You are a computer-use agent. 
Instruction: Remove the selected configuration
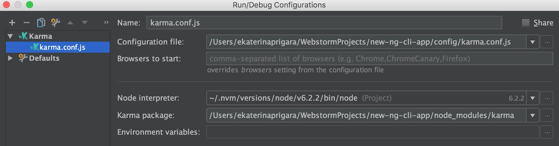(27, 23)
